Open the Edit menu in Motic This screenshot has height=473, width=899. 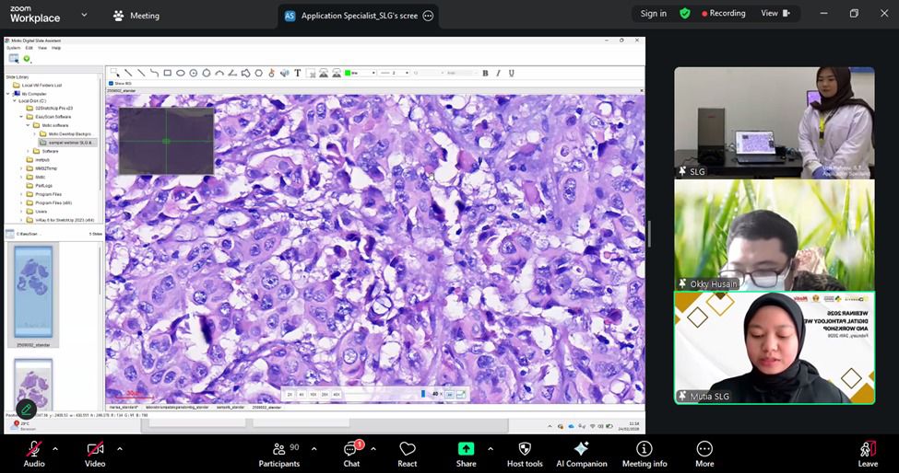point(29,48)
